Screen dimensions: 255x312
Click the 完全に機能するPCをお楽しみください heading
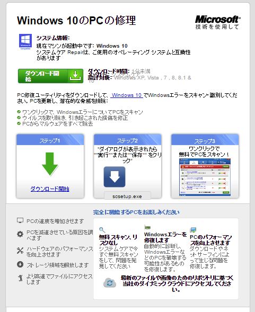click(136, 212)
